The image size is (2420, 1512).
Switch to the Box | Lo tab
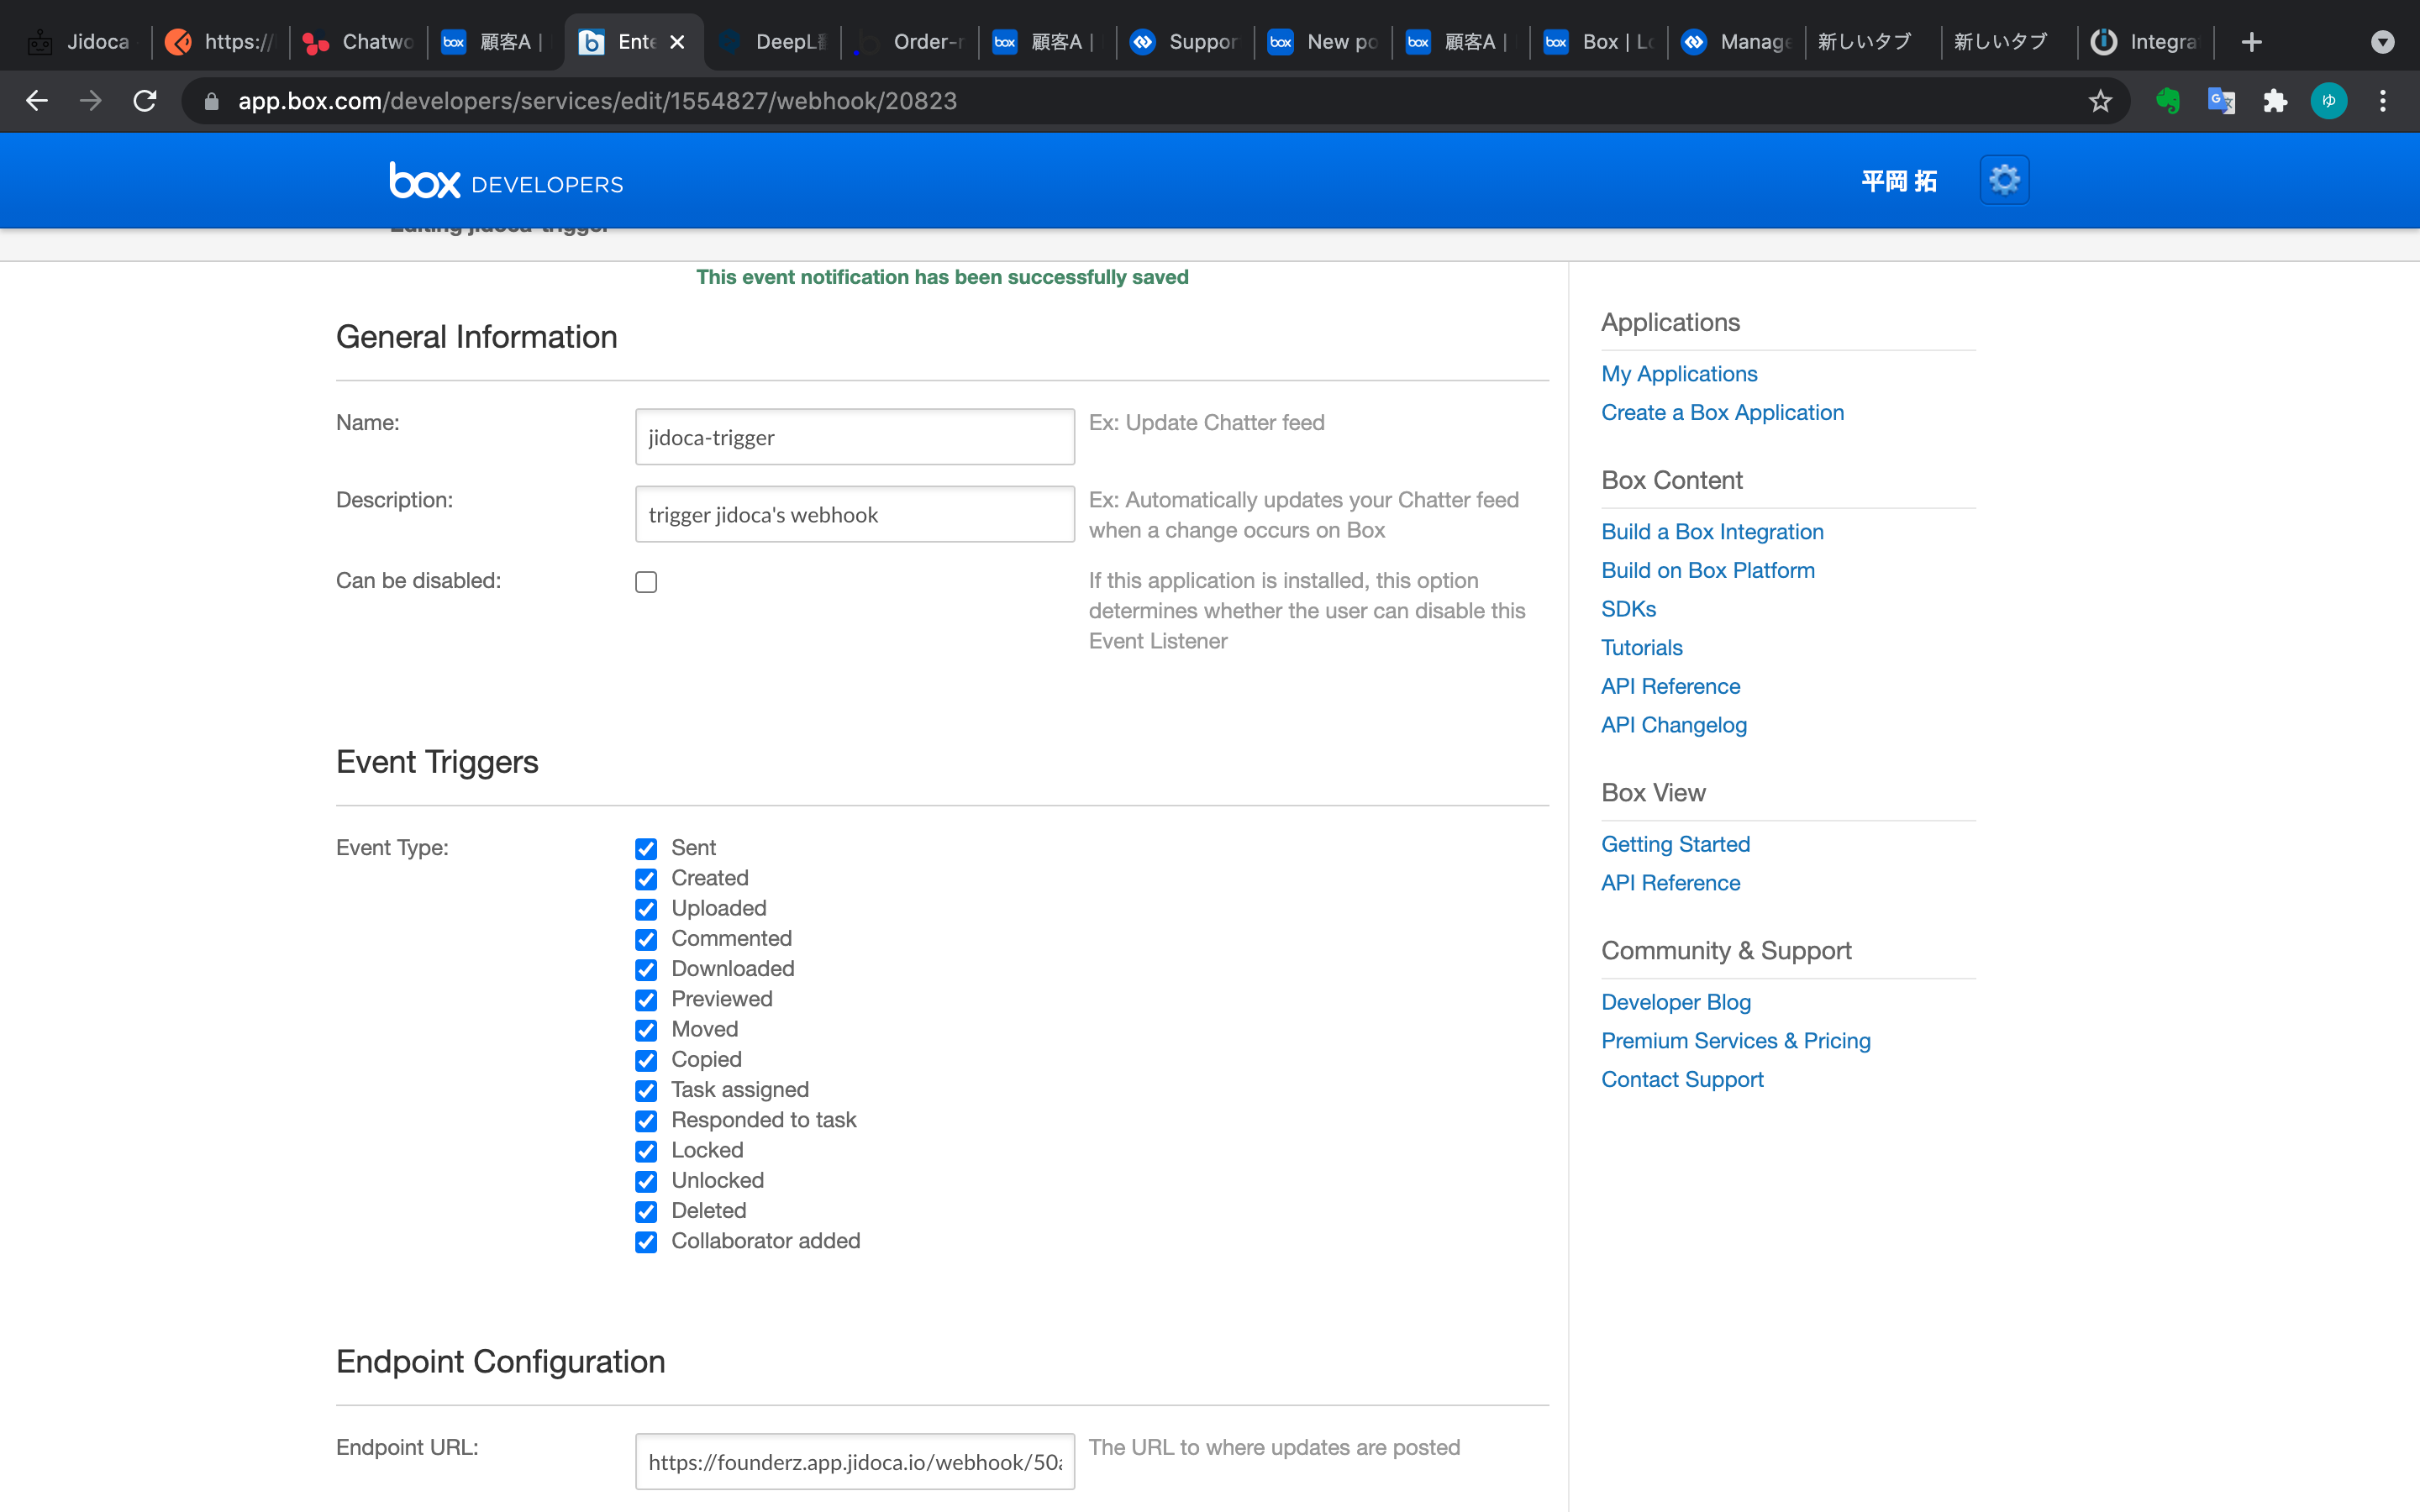(x=1600, y=42)
